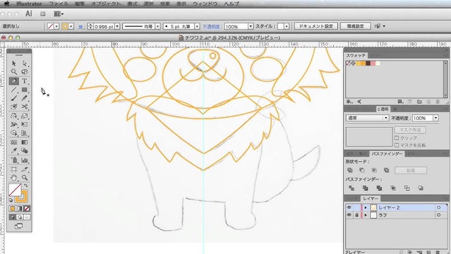Click the 拡張 button in Pathfinder
451x254 pixels.
411,170
